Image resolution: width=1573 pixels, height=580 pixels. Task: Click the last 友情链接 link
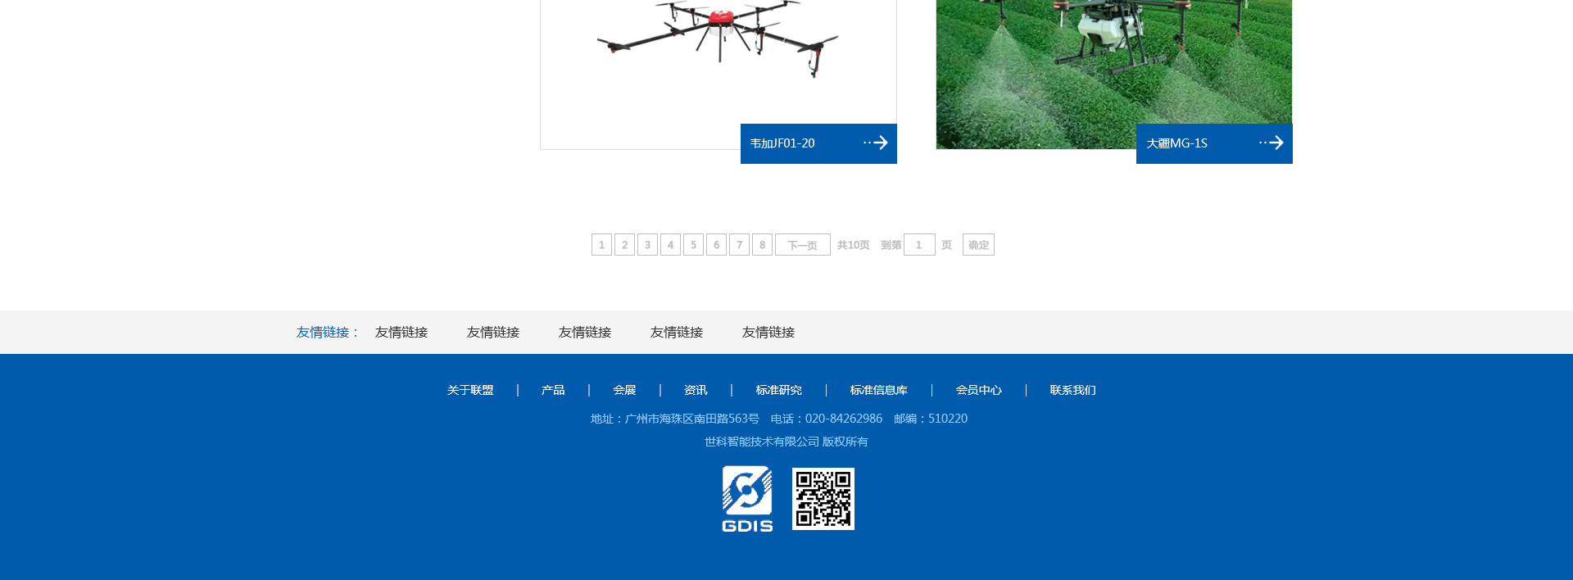click(x=768, y=333)
